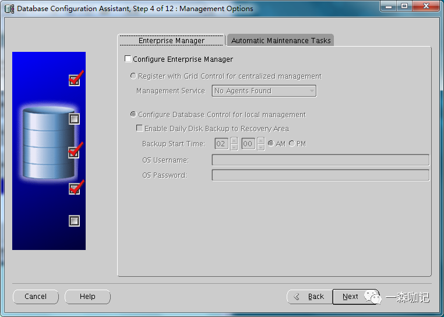444x317 pixels.
Task: Click the database cylinder image
Action: [x=49, y=143]
